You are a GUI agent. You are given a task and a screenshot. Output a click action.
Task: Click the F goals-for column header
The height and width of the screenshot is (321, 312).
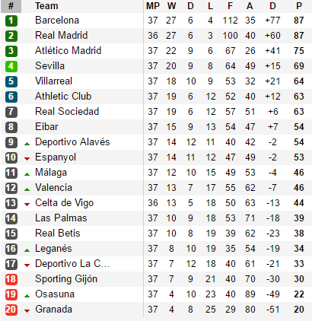pos(230,6)
